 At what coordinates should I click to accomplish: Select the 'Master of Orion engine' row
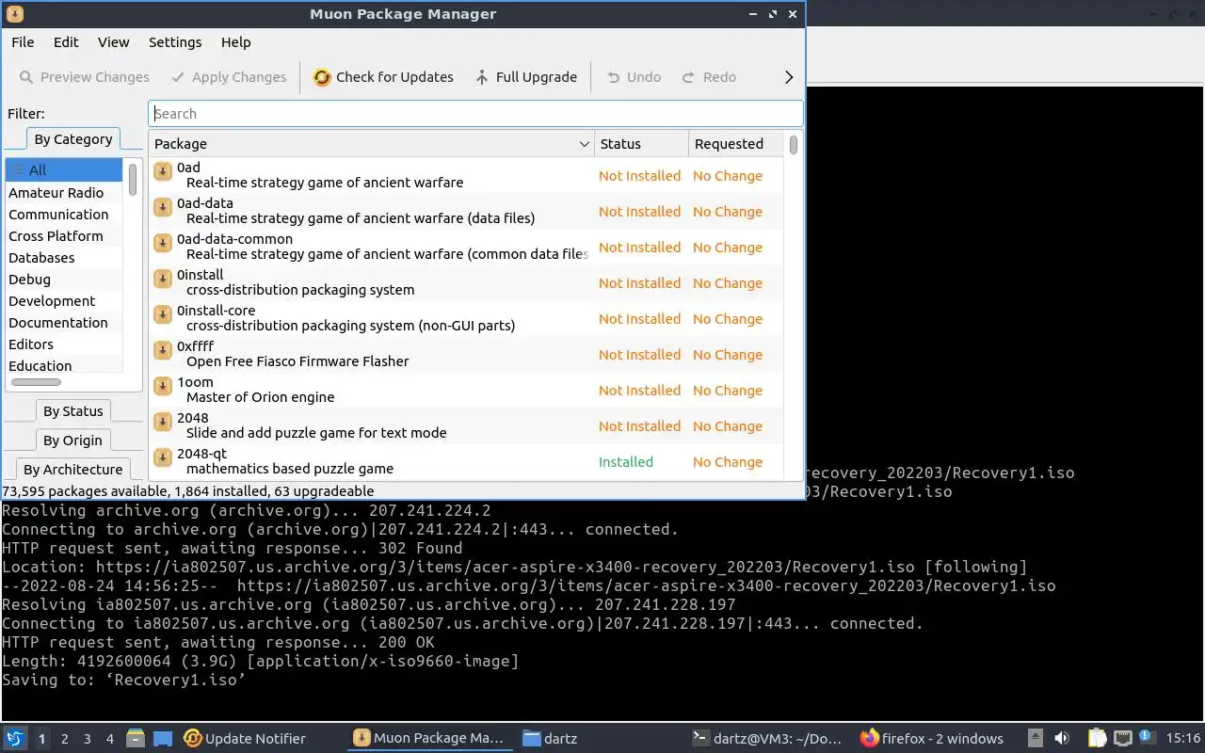tap(466, 390)
